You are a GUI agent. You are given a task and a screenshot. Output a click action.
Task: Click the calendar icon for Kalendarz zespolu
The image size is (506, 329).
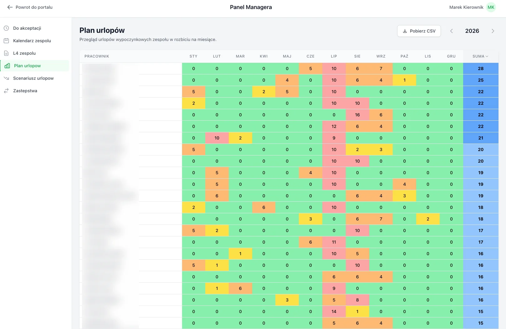(6, 41)
